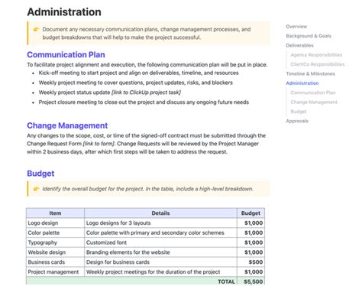Click the Change Requests paragraph text

click(147, 144)
